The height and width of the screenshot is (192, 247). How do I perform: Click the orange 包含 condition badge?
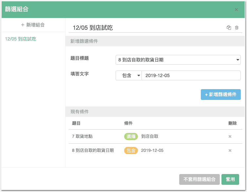[131, 151]
